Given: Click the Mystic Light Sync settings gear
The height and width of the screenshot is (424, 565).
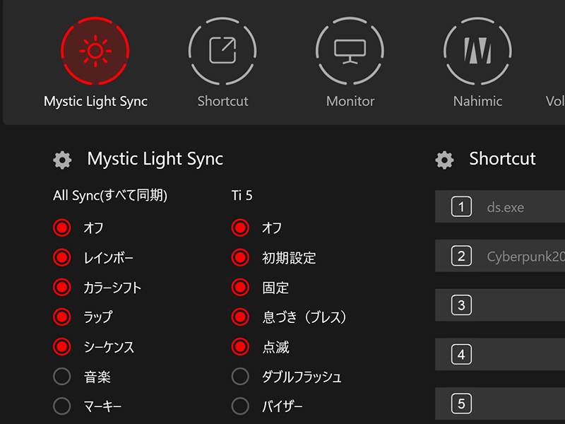Looking at the screenshot, I should coord(62,160).
